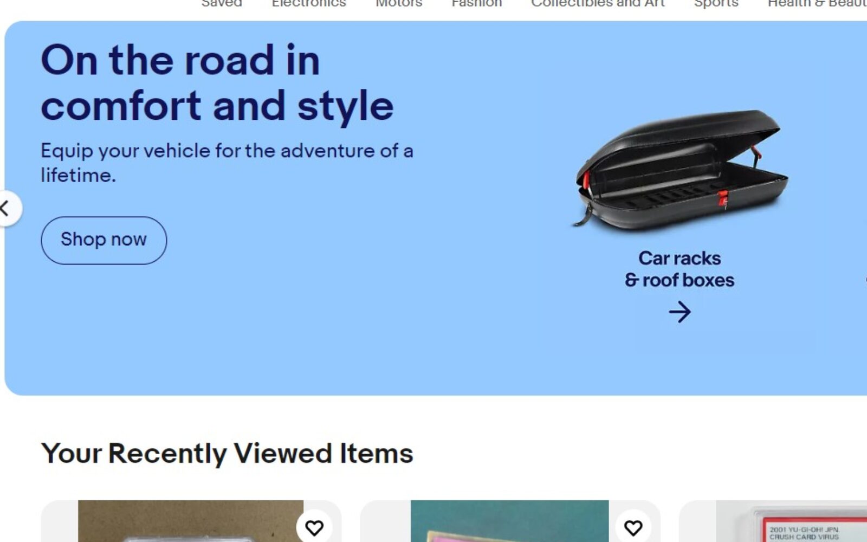This screenshot has height=542, width=867.
Task: Open second recently viewed item with teal background
Action: coord(509,521)
